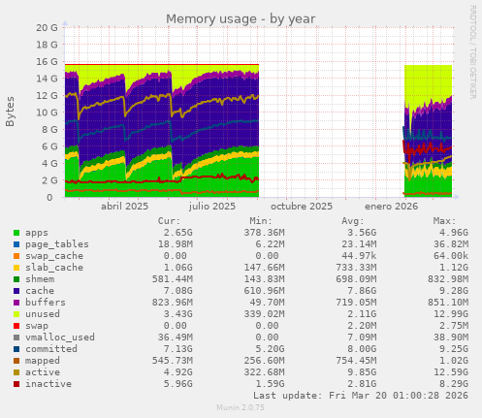Click the shmem dark green legend swatch
482x418 pixels.
(x=16, y=279)
